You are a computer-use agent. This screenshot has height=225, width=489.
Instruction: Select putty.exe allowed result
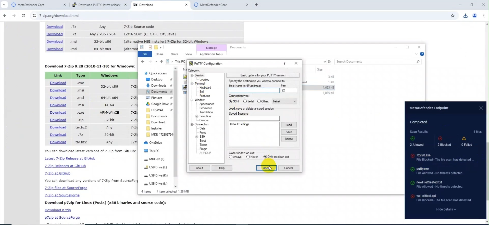coord(445,171)
